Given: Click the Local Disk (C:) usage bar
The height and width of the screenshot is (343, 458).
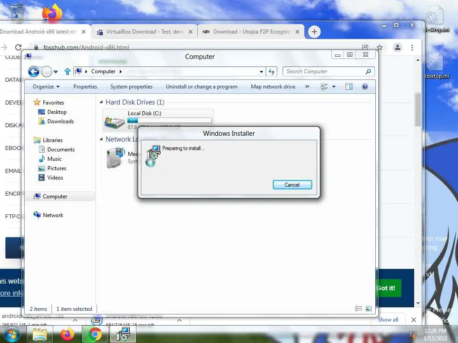Looking at the screenshot, I should coord(170,121).
